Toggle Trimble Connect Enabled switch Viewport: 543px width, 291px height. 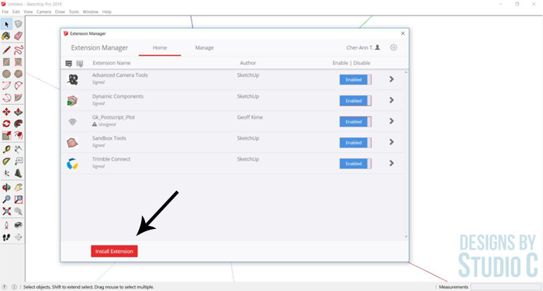pyautogui.click(x=355, y=164)
